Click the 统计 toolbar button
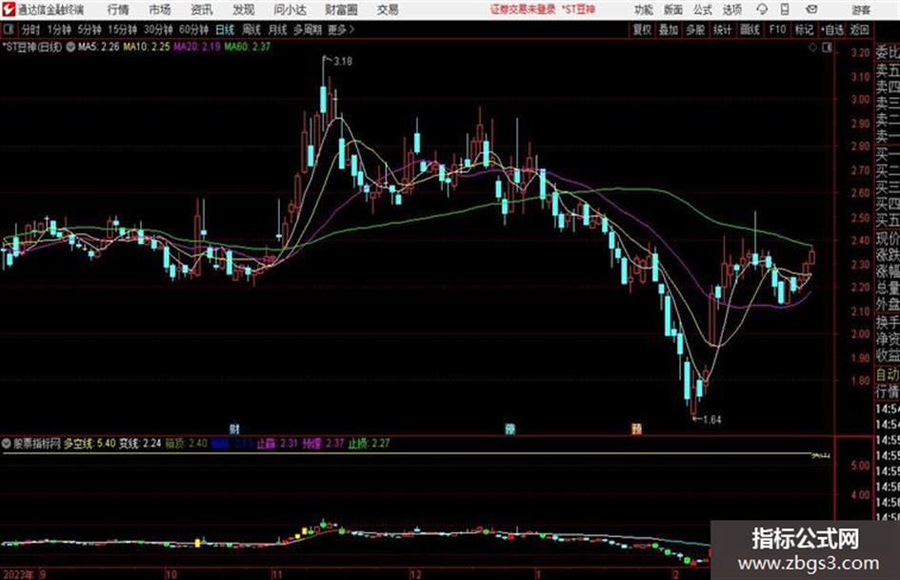This screenshot has width=900, height=580. click(722, 30)
